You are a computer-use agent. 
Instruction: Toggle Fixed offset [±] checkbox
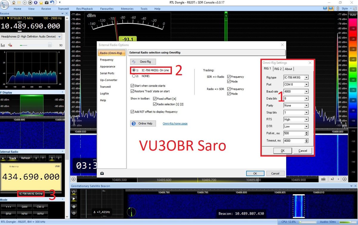pos(155,99)
